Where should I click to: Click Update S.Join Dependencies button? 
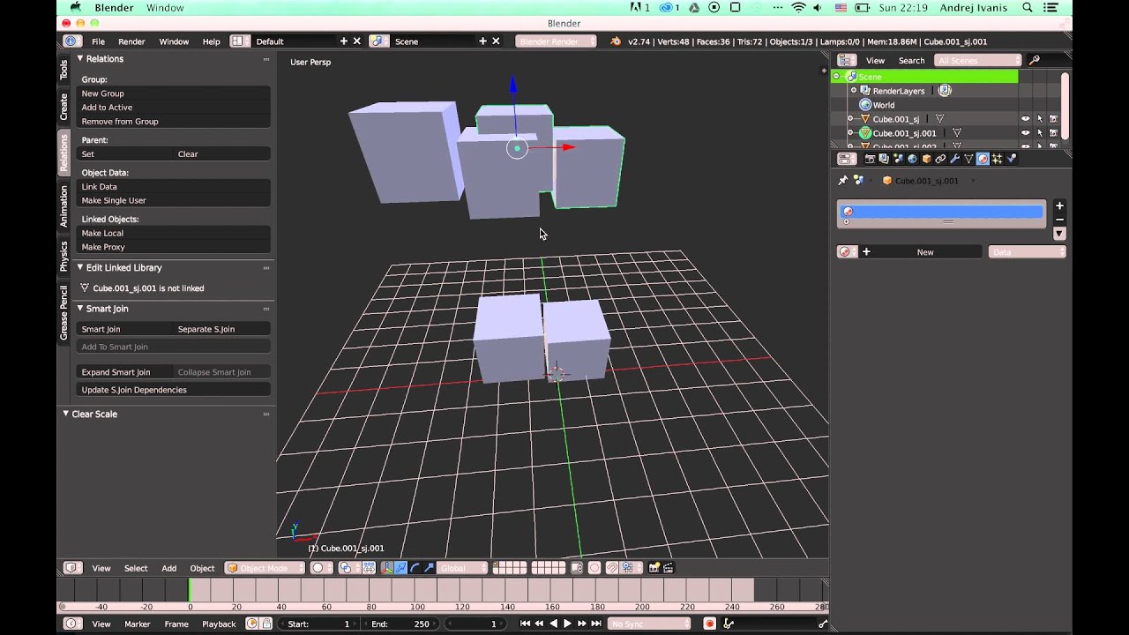(x=174, y=390)
